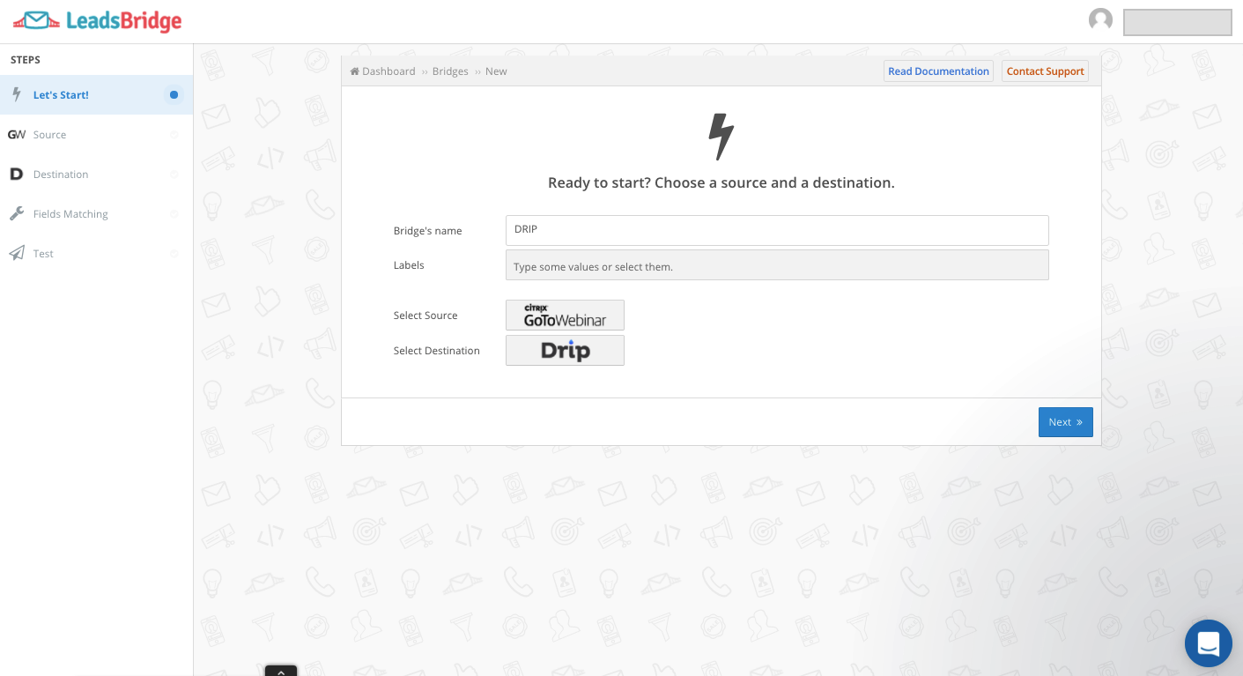The height and width of the screenshot is (676, 1243).
Task: Open the user avatar profile icon
Action: (1100, 19)
